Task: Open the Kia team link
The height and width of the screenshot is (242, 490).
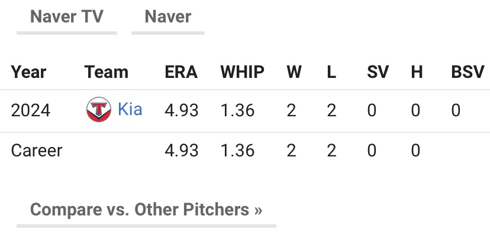Action: click(x=130, y=110)
